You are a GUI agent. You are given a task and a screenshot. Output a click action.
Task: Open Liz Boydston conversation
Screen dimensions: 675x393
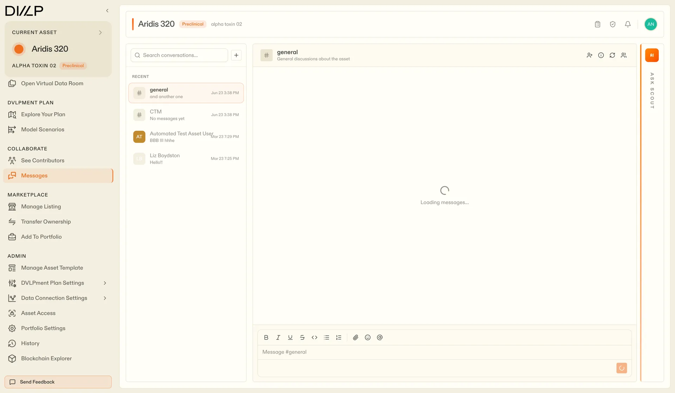coord(186,159)
